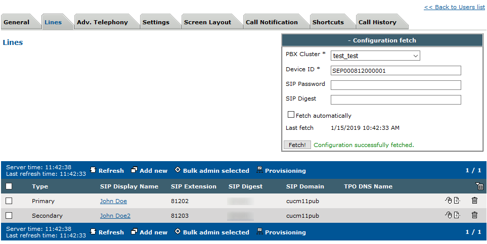
Task: Focus the Device ID input field
Action: point(395,70)
